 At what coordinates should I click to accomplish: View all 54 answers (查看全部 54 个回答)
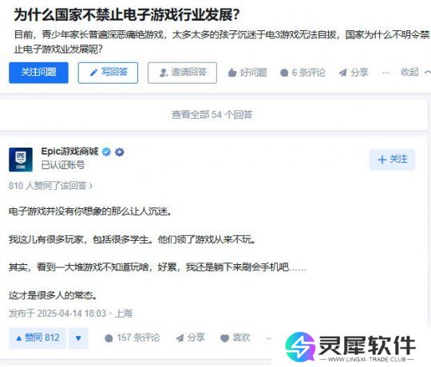pos(212,115)
